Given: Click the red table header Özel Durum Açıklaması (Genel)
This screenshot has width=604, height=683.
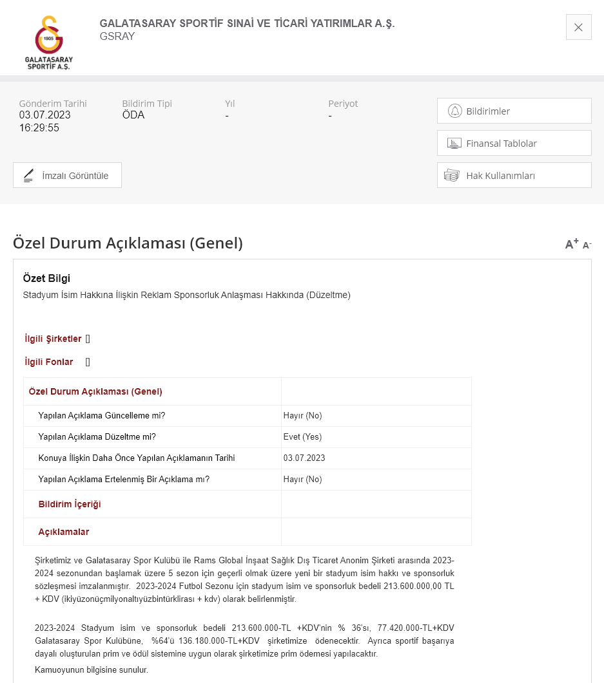Looking at the screenshot, I should [x=95, y=391].
